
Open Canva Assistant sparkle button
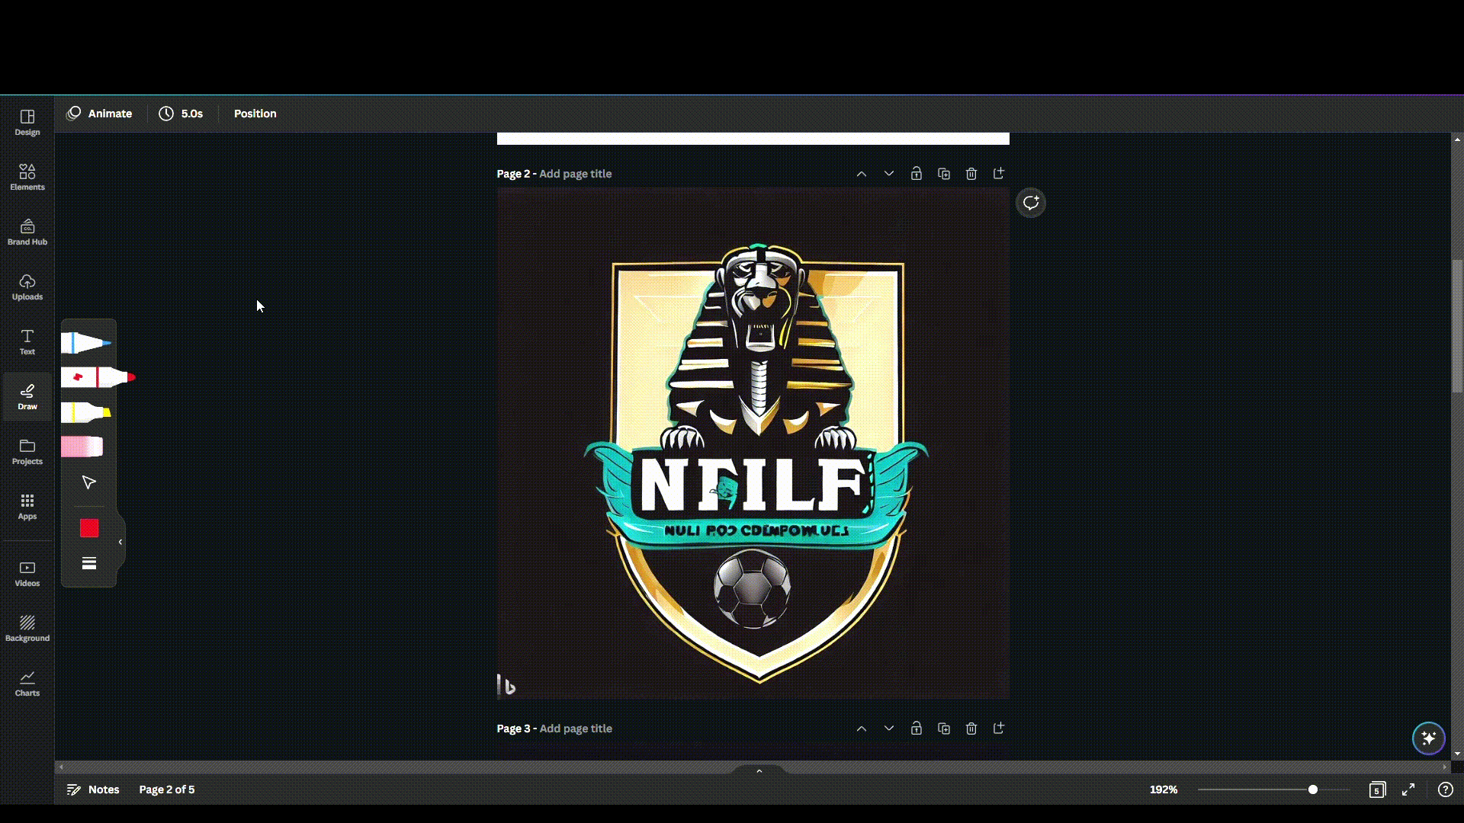1428,738
